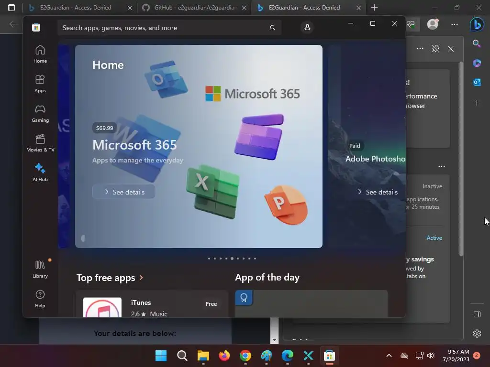Viewport: 490px width, 367px height.
Task: Unpin the Edge side panel
Action: [x=435, y=49]
